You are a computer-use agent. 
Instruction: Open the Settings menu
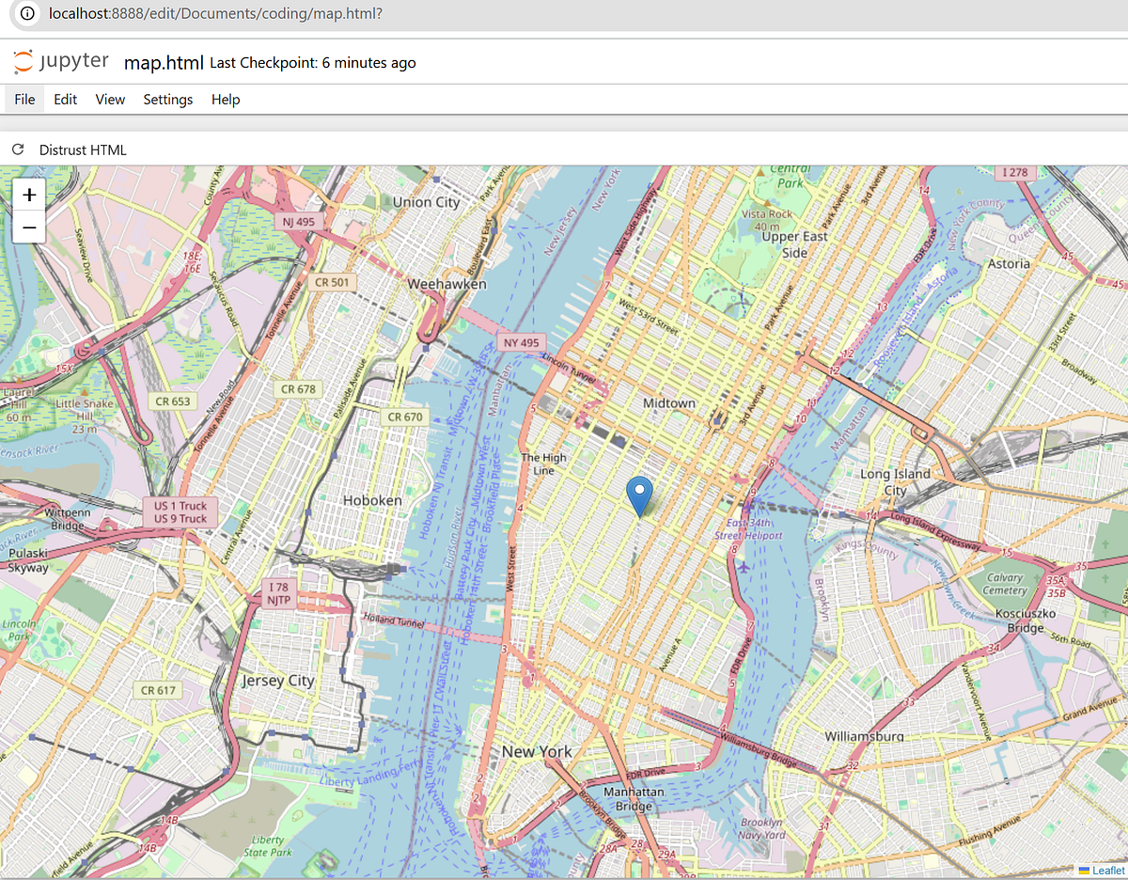(x=167, y=99)
